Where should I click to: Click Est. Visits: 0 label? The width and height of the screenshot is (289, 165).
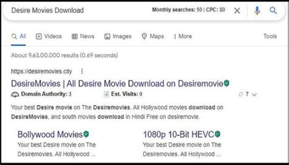(126, 94)
